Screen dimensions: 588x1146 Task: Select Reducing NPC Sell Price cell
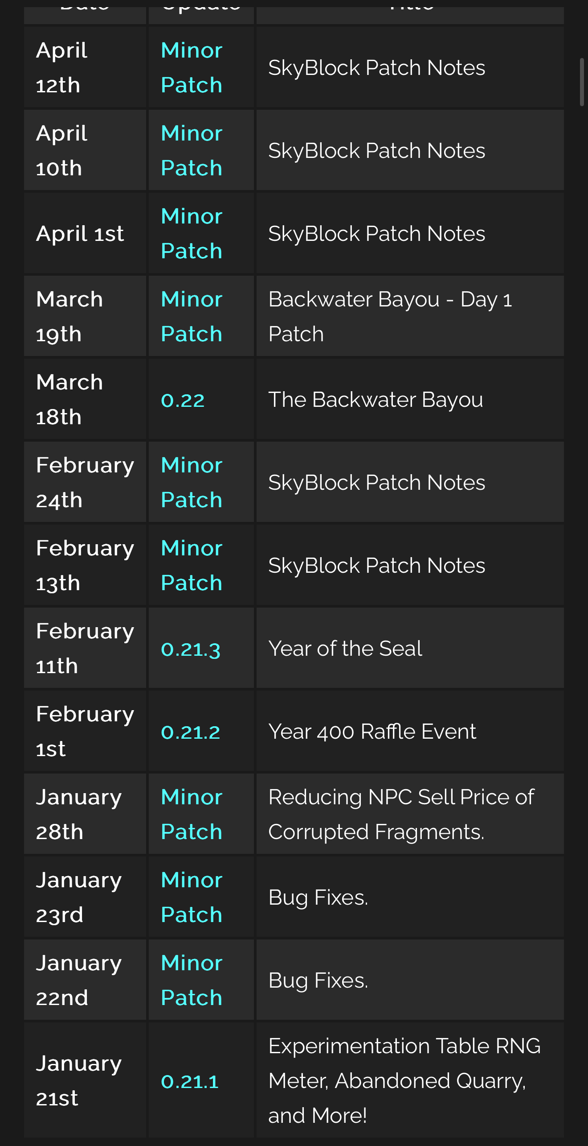[x=410, y=815]
